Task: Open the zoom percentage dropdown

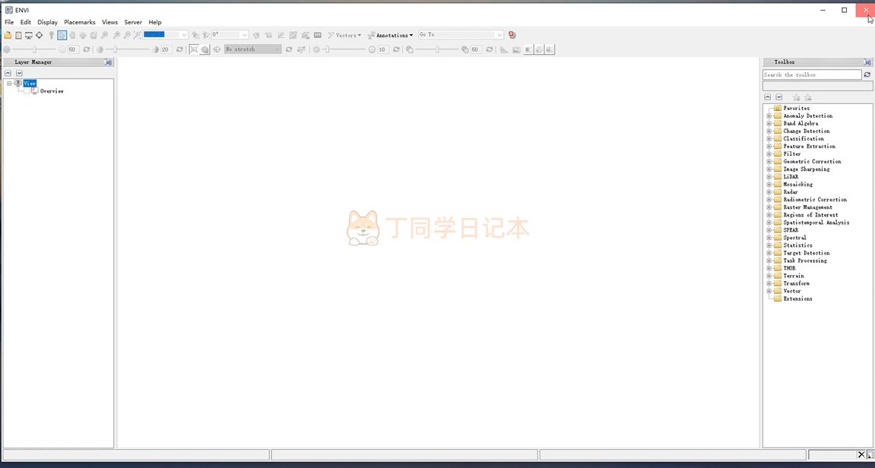Action: point(184,35)
